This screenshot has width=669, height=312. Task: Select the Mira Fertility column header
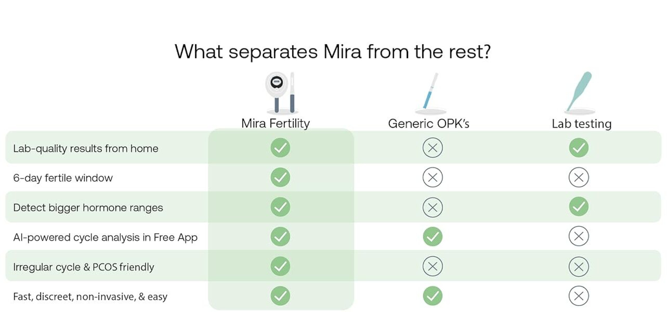coord(276,123)
